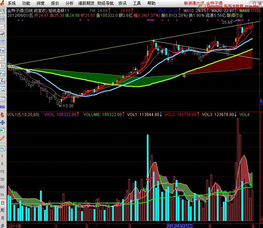Screen dimensions: 263x228
Task: Click the 换1.90% turnover value
Action: 197,15
